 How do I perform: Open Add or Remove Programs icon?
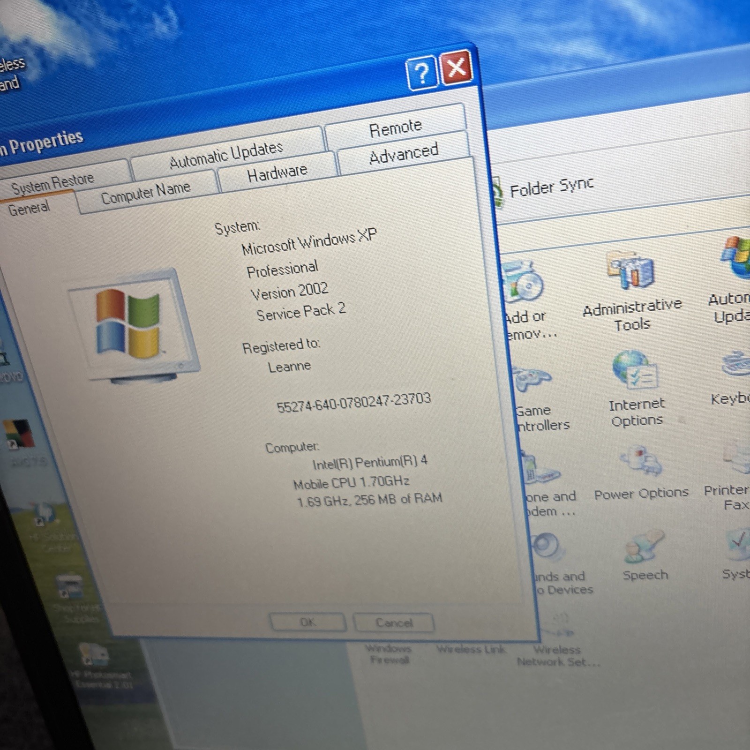pos(527,300)
